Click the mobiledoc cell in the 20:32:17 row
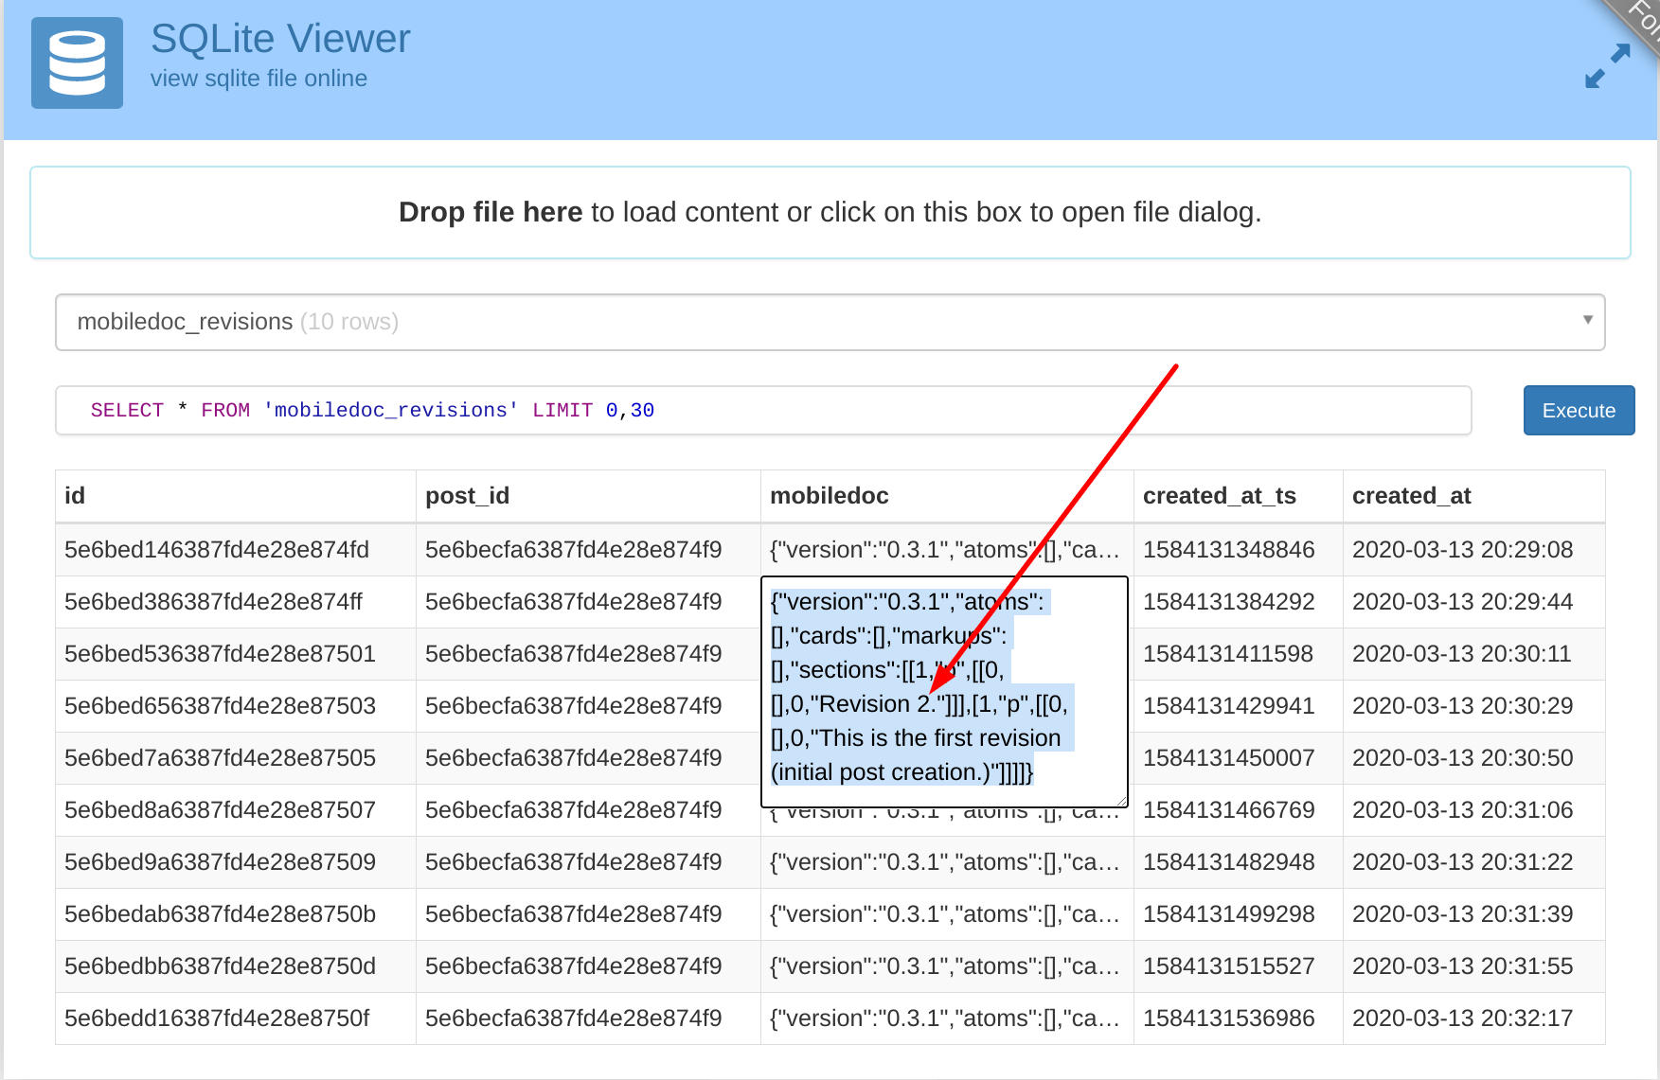 pyautogui.click(x=947, y=1018)
